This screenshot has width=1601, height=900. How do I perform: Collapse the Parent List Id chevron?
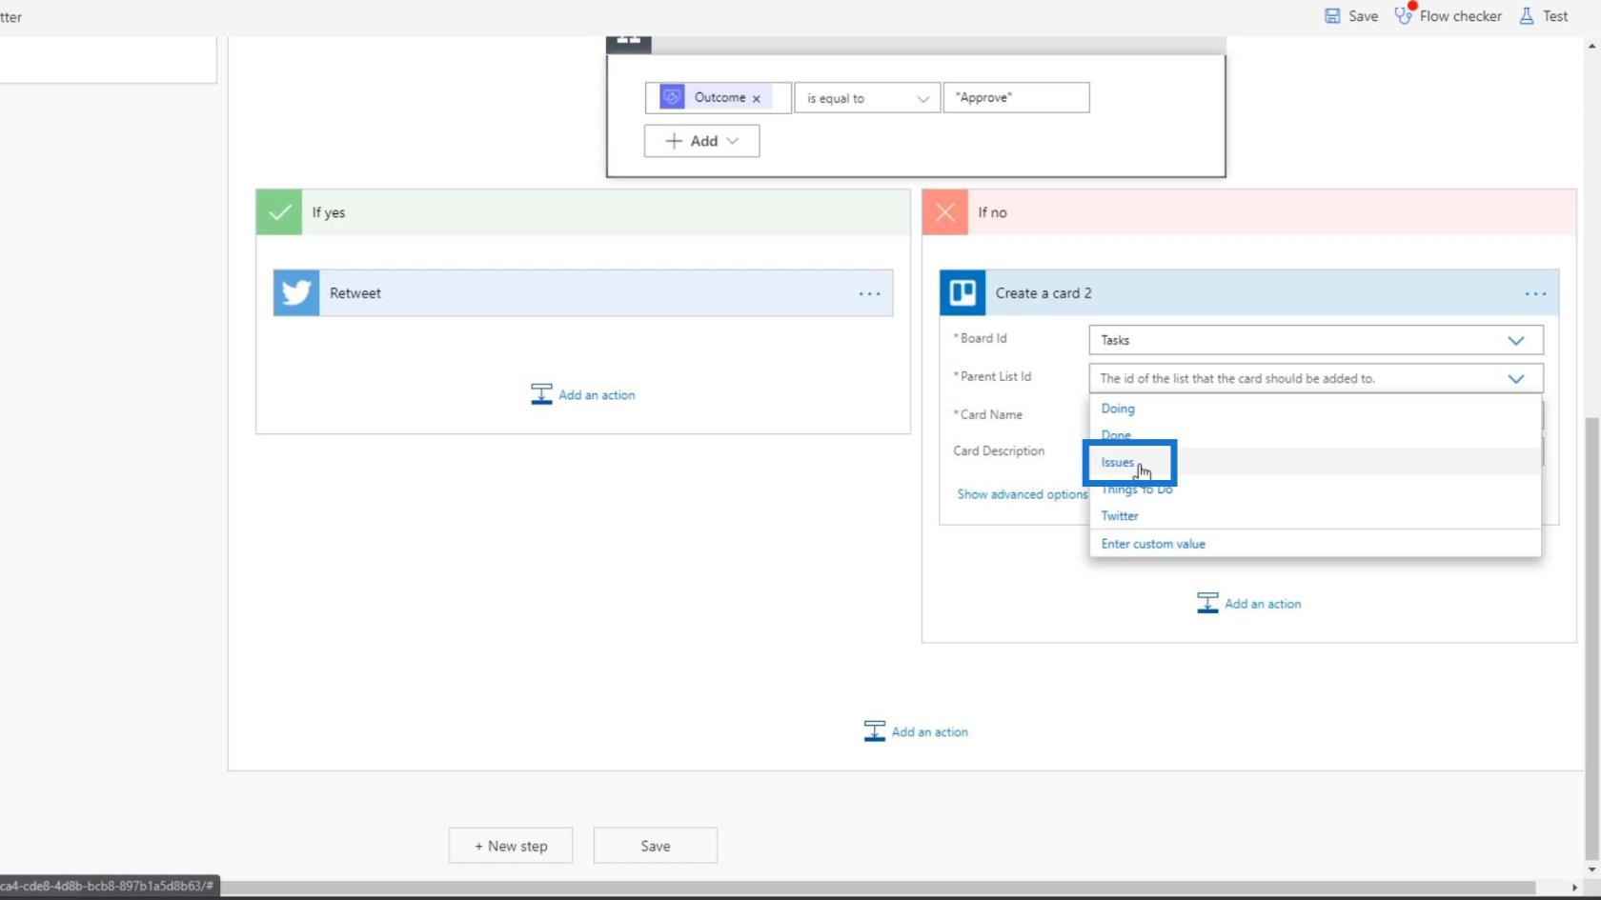(x=1516, y=378)
